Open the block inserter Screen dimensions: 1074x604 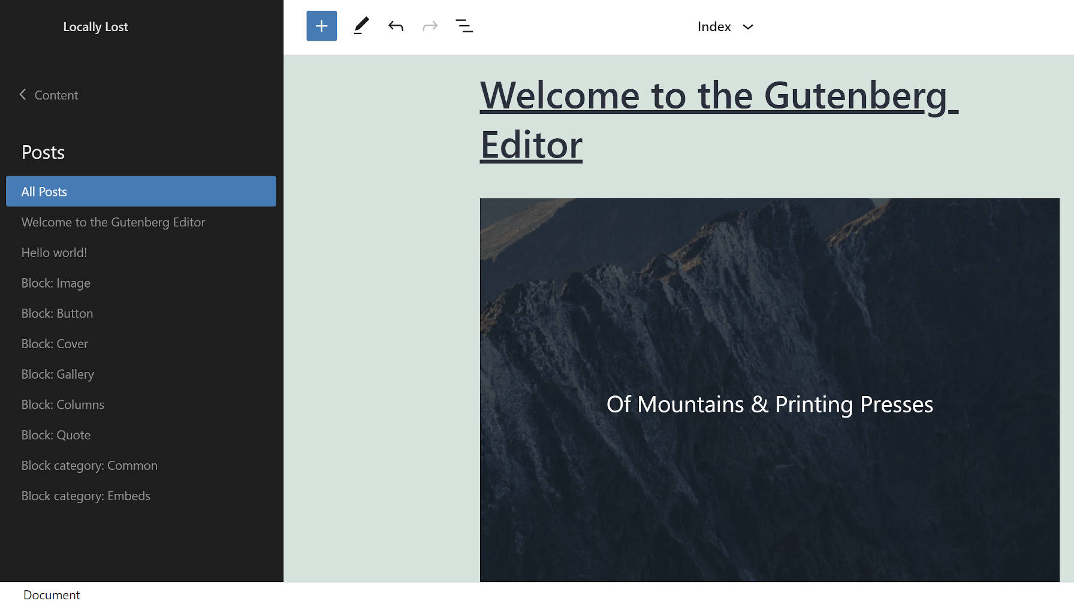click(321, 26)
